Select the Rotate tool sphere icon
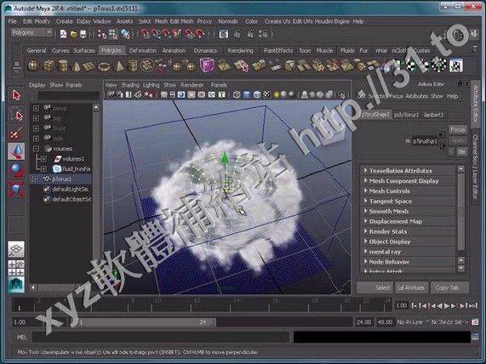486x364 pixels. [x=16, y=170]
